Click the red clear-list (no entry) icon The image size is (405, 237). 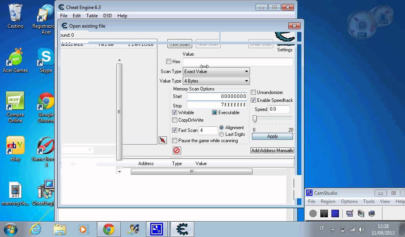[177, 150]
